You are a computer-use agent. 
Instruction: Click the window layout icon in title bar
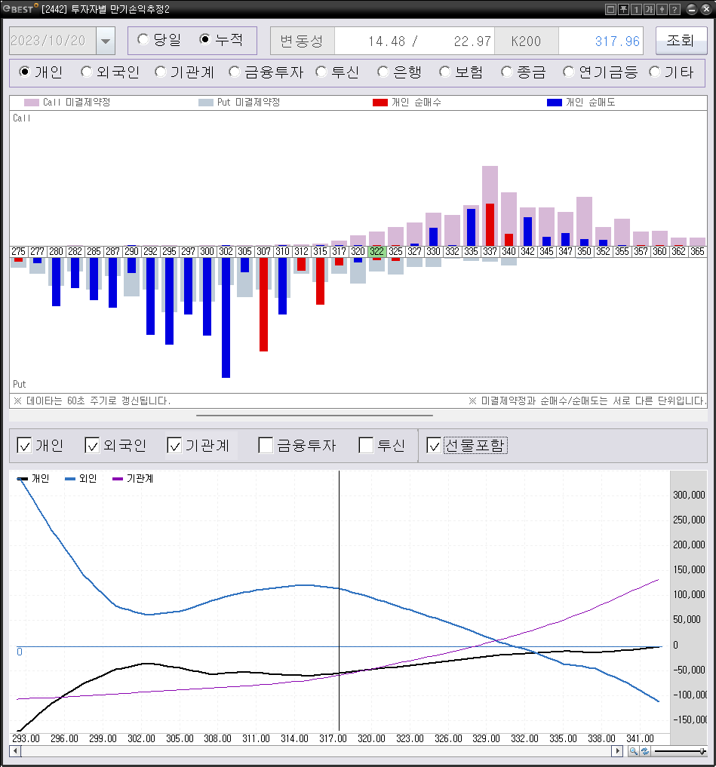click(x=610, y=9)
